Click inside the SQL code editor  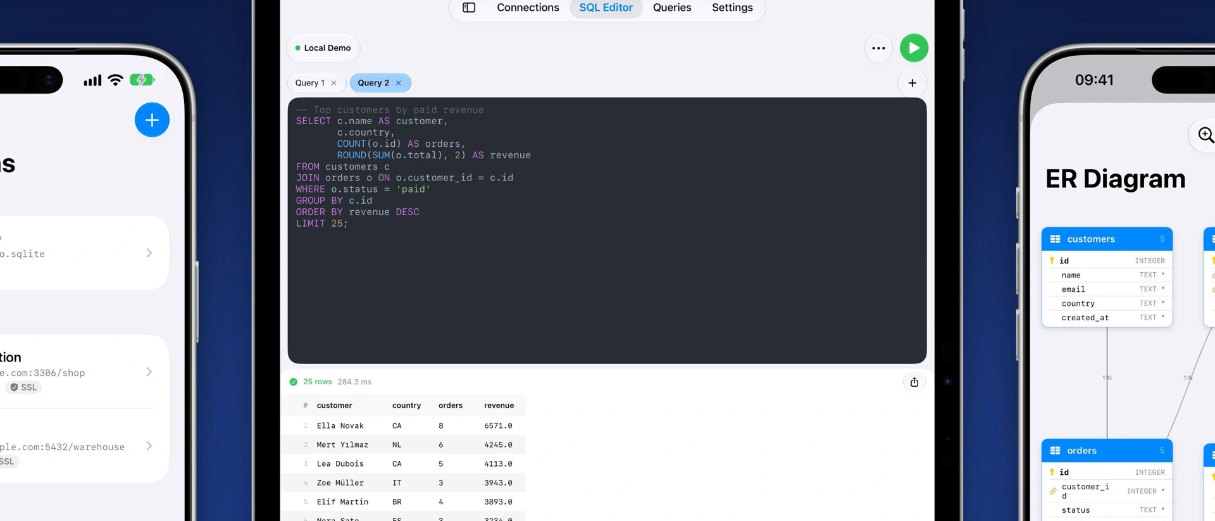(607, 230)
